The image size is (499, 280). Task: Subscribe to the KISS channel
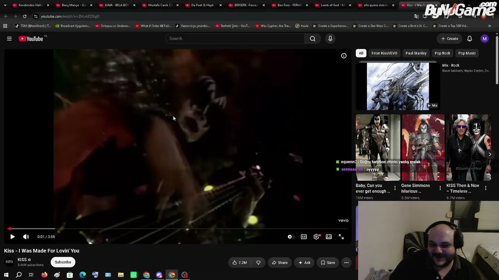(63, 262)
